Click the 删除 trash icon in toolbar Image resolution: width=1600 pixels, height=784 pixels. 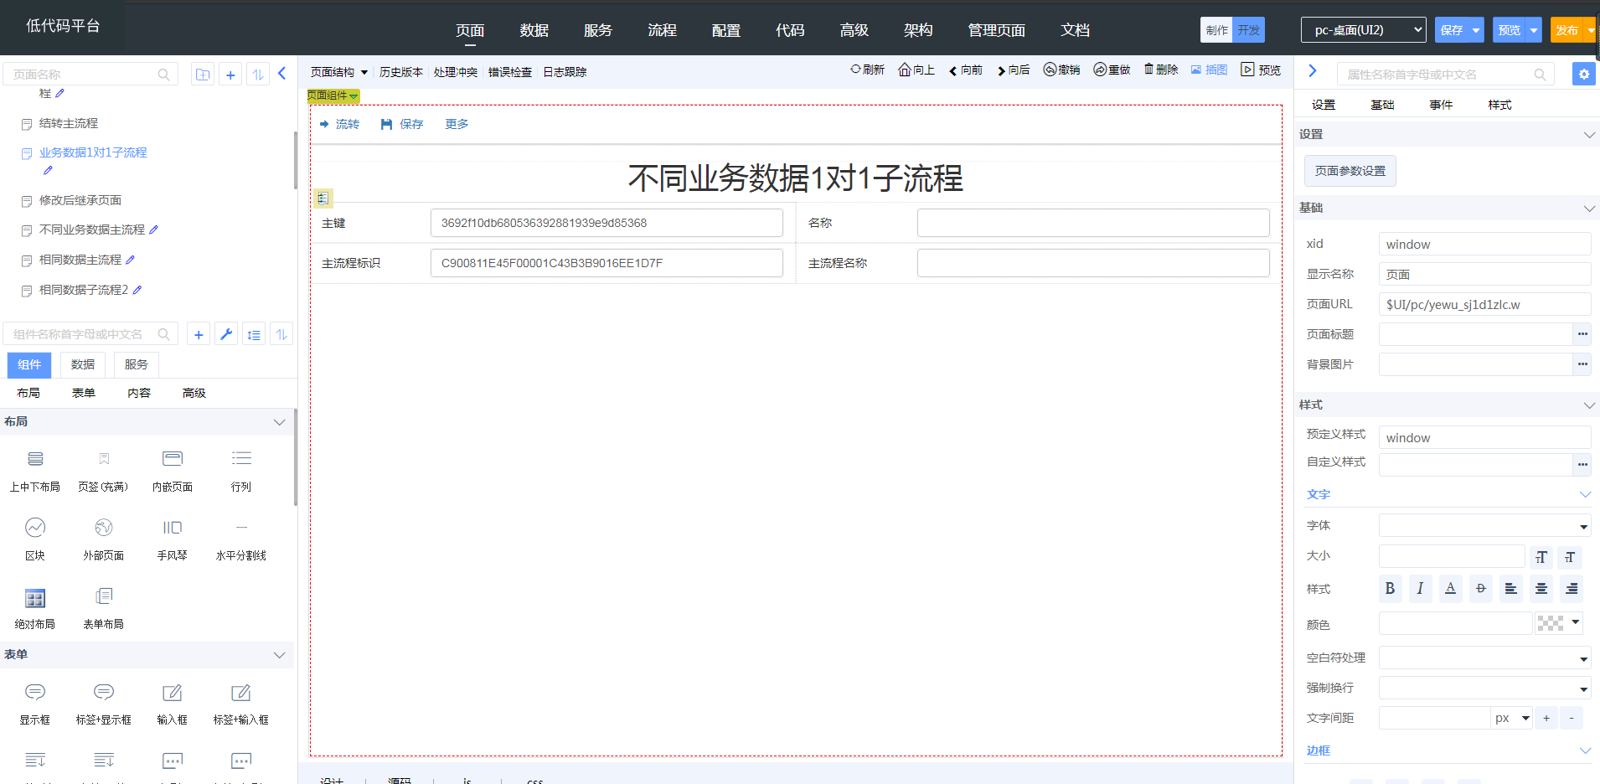(1149, 70)
